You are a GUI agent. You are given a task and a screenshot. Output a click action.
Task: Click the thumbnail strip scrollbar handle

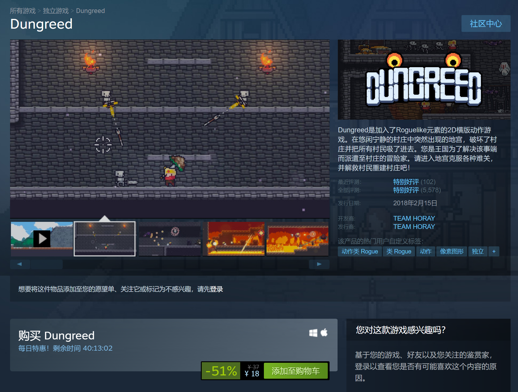coord(46,264)
